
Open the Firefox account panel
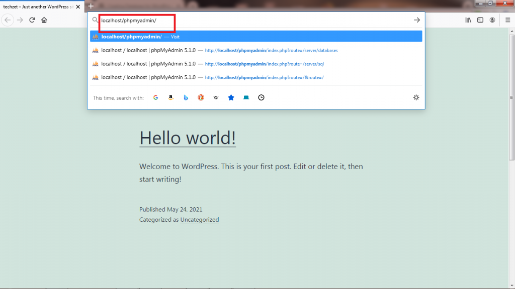493,20
